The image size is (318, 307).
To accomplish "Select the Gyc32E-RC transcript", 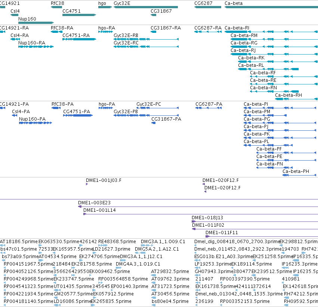I will pyautogui.click(x=146, y=47).
